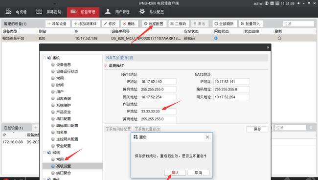Viewport: 318px width, 180px height.
Task: Sort by the 设备类型 column header
Action: (10, 31)
